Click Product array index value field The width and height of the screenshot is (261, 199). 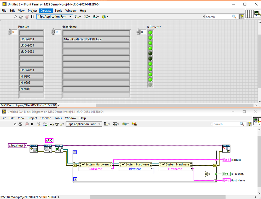click(x=14, y=32)
